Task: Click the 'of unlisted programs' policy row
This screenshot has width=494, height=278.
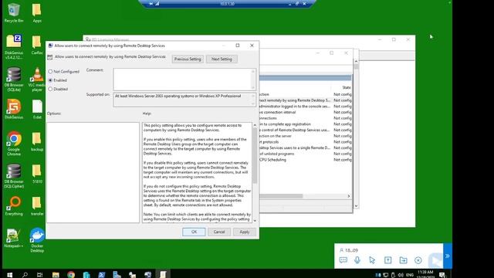Action: tap(306, 154)
